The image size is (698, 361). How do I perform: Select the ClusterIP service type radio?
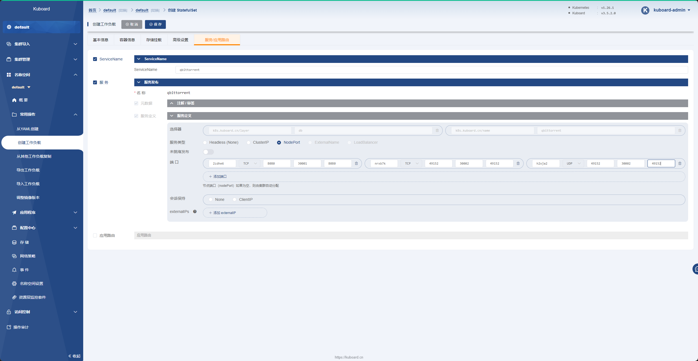click(249, 142)
